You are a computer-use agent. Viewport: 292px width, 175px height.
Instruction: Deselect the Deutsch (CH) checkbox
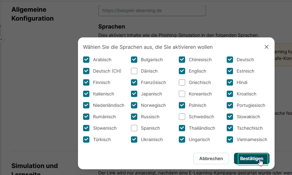86,71
